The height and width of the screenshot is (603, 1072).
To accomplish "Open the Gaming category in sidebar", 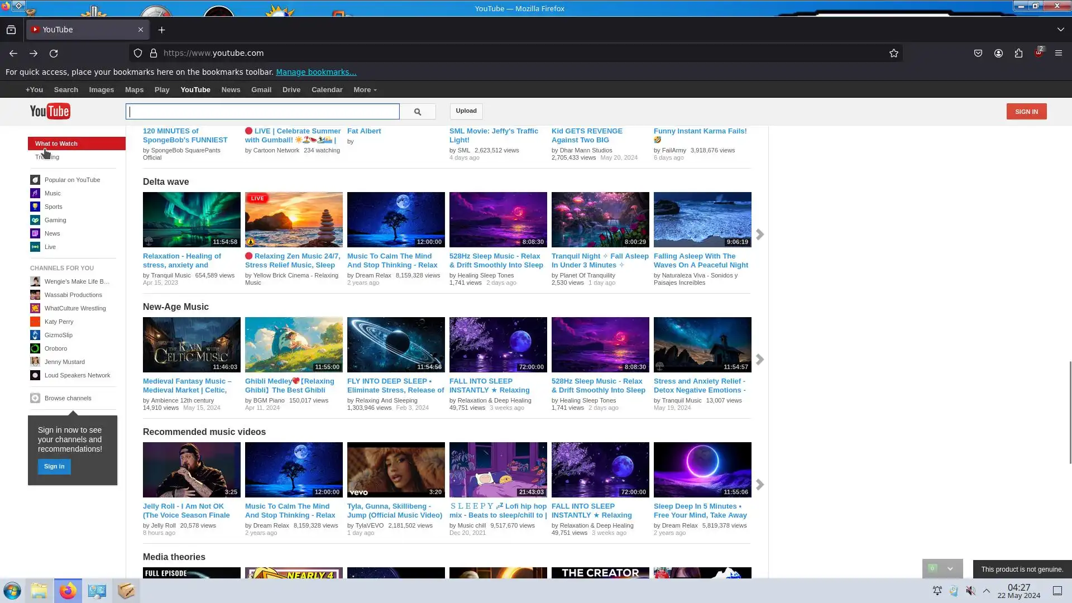I will click(x=55, y=220).
